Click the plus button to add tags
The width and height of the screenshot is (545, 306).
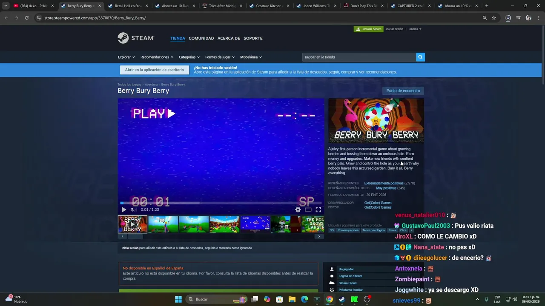(411, 230)
